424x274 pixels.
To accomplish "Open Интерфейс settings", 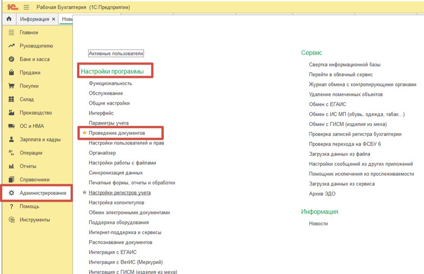I will [x=101, y=113].
